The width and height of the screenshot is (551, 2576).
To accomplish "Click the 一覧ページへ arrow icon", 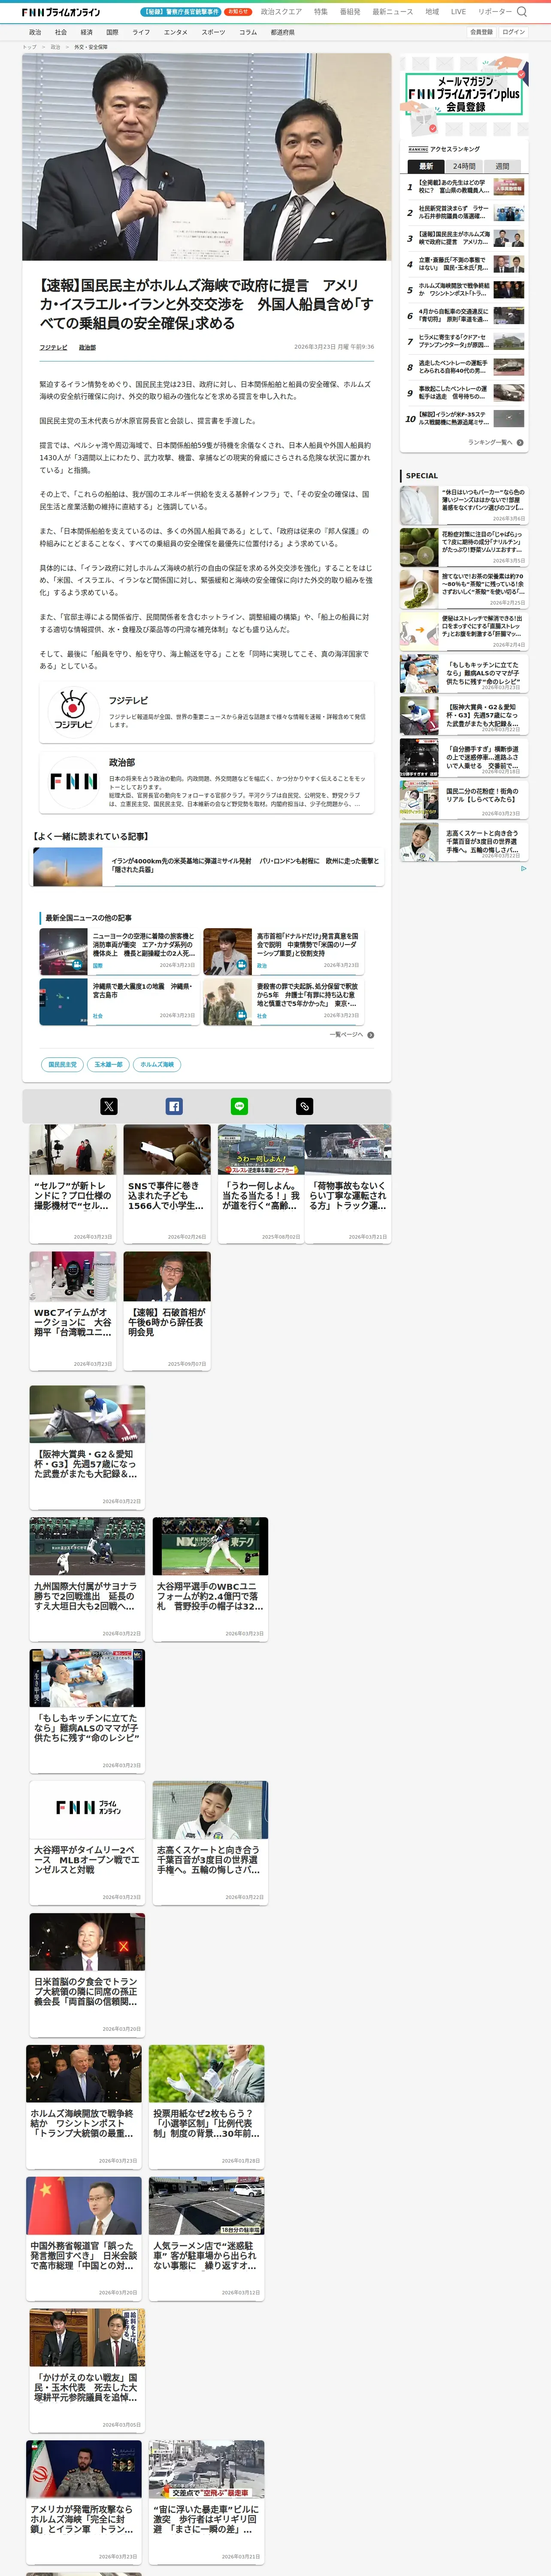I will point(371,1035).
